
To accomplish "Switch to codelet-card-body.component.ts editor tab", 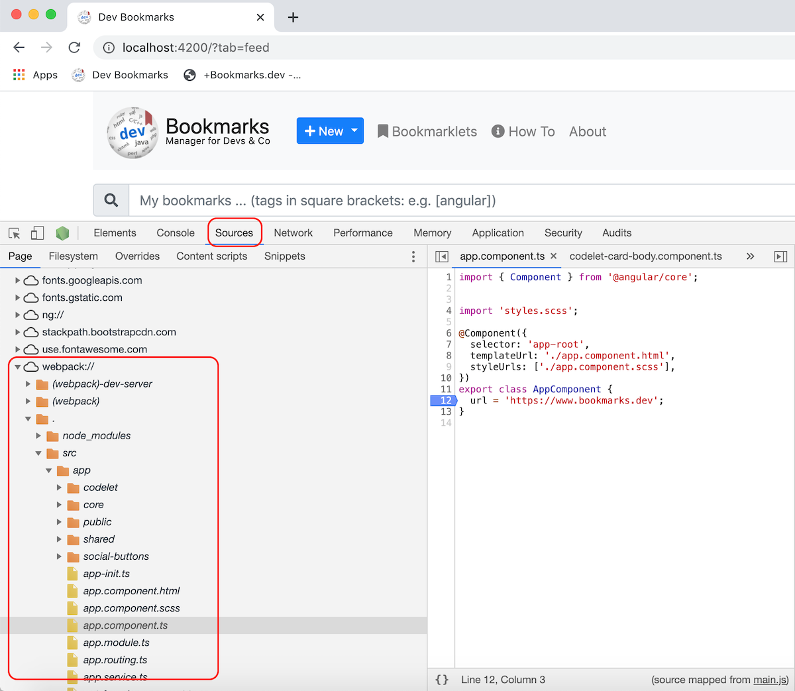I will pyautogui.click(x=646, y=256).
